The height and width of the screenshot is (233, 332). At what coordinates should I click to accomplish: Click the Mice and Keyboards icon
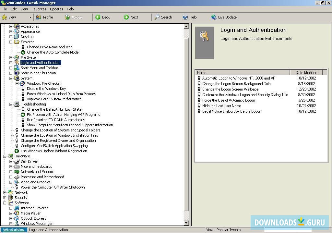point(17,167)
